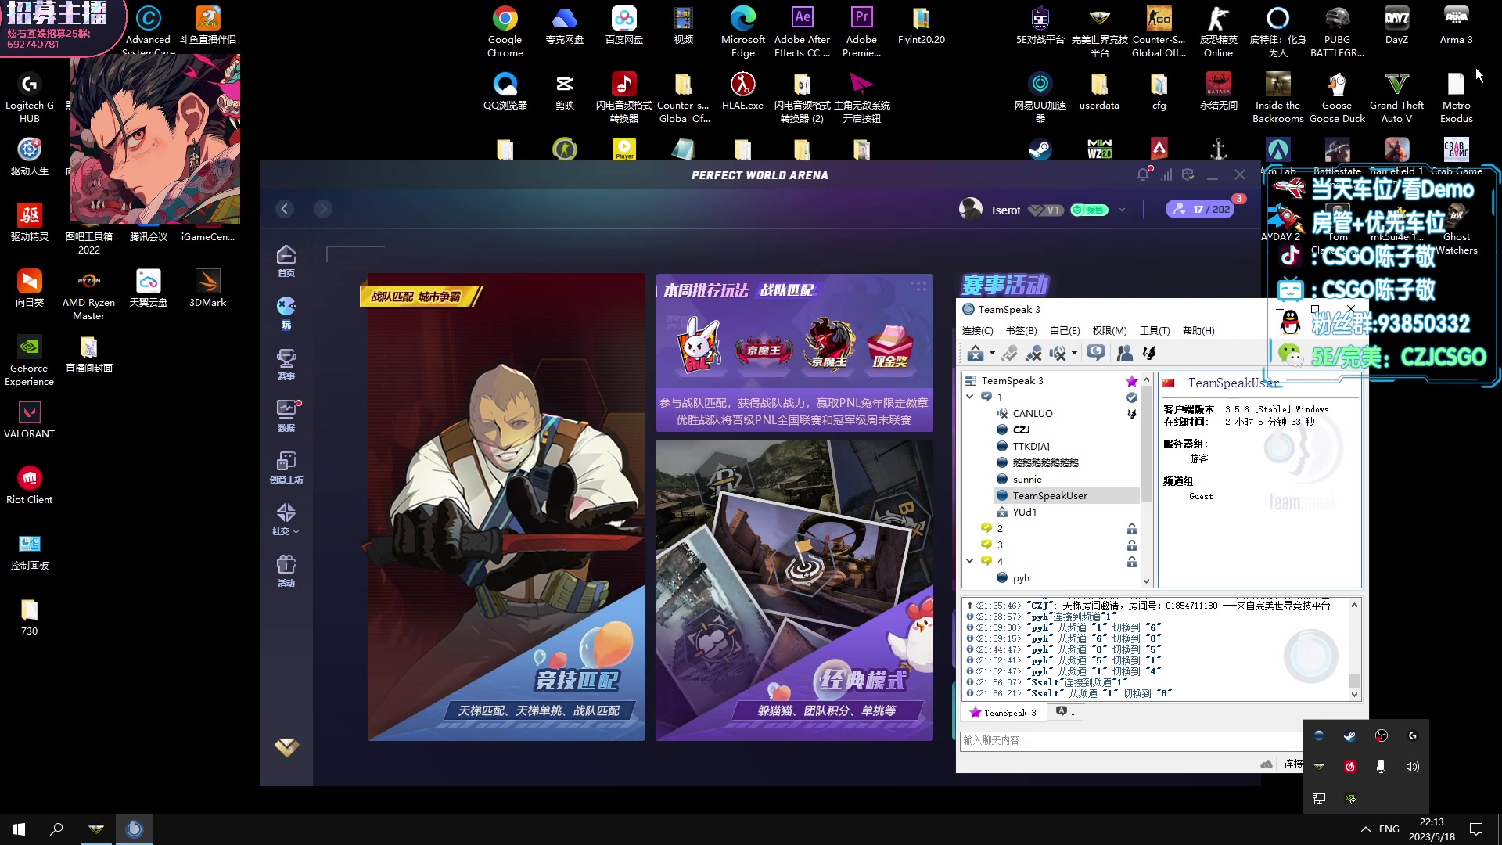Toggle speaker mute in TeamSpeak toolbar
1502x845 pixels.
coord(1058,354)
